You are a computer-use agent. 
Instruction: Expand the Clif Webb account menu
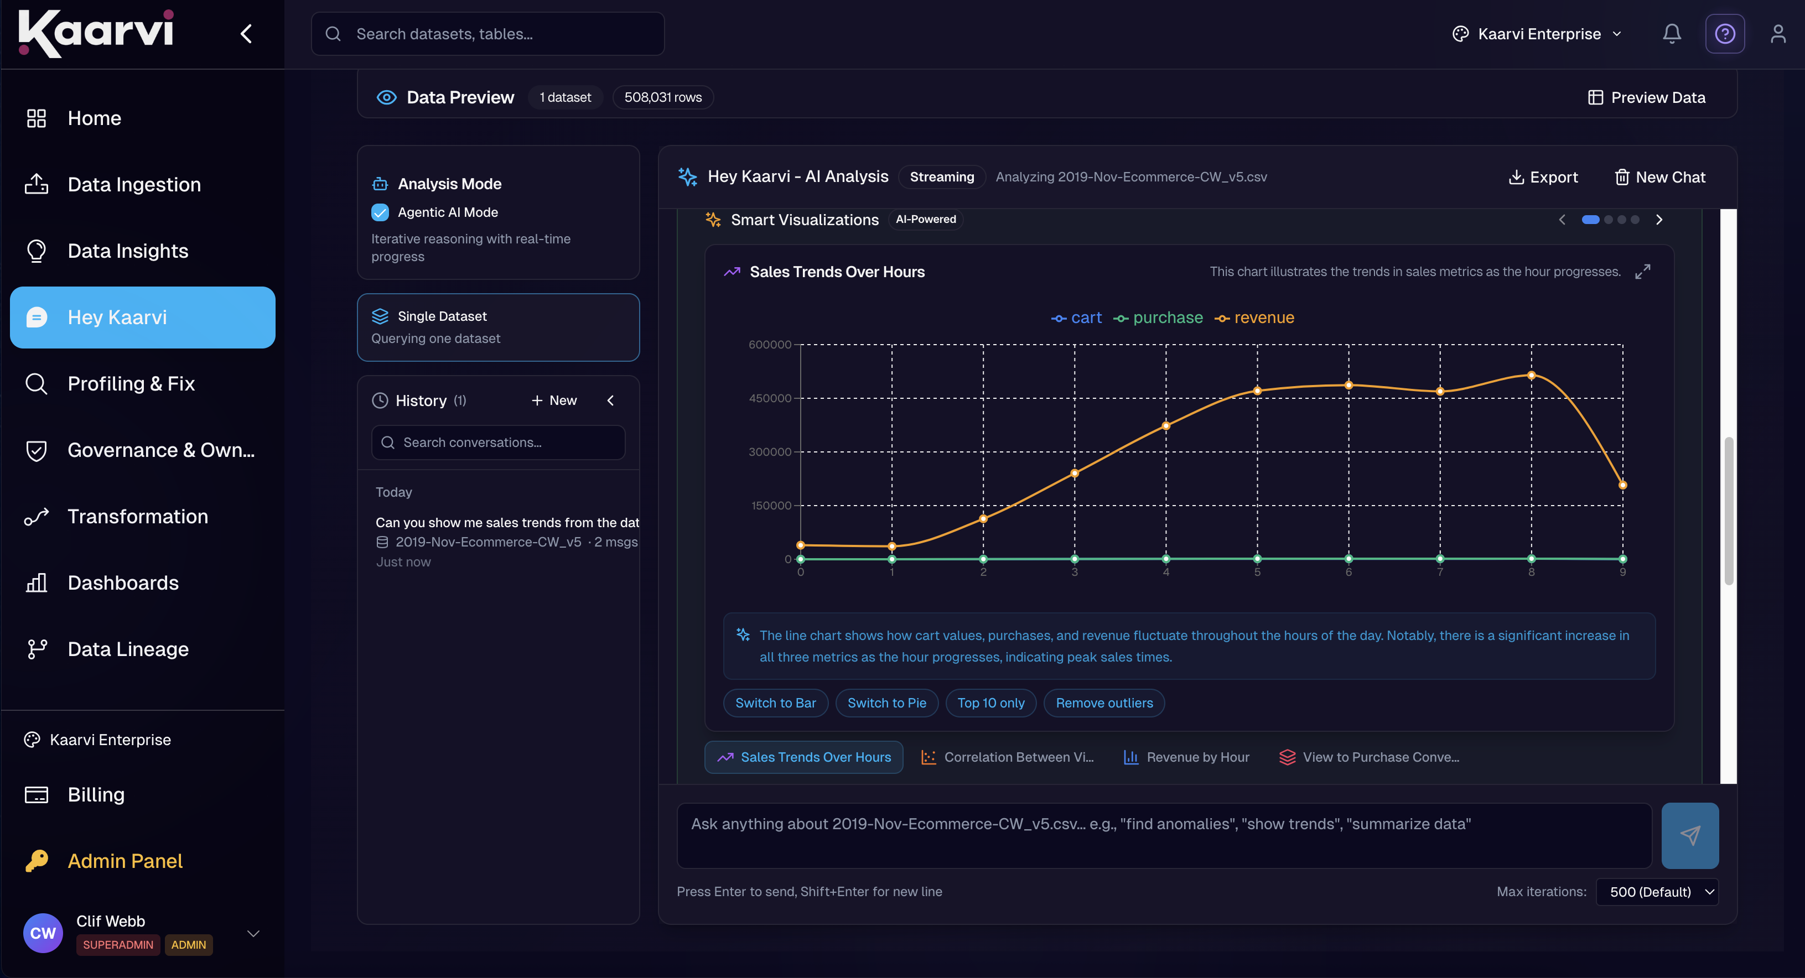[253, 933]
